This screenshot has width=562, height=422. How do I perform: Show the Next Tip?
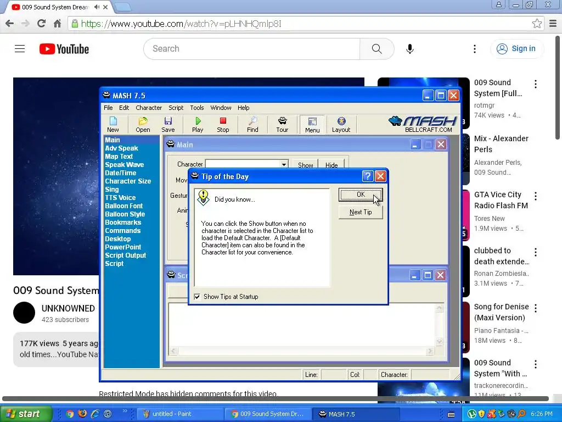(361, 212)
